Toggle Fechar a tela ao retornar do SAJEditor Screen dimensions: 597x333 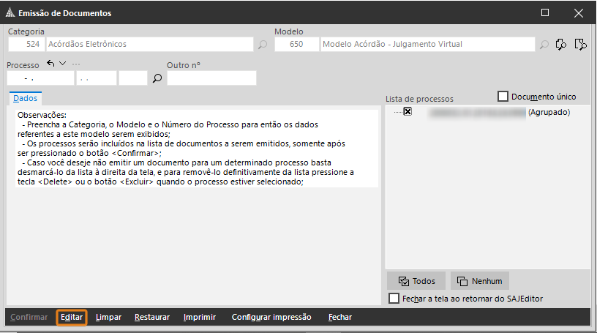coord(395,299)
